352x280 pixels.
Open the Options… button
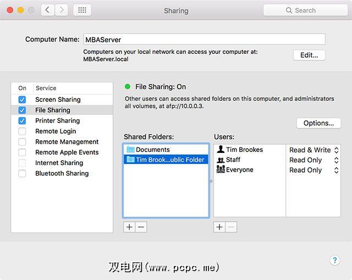318,123
